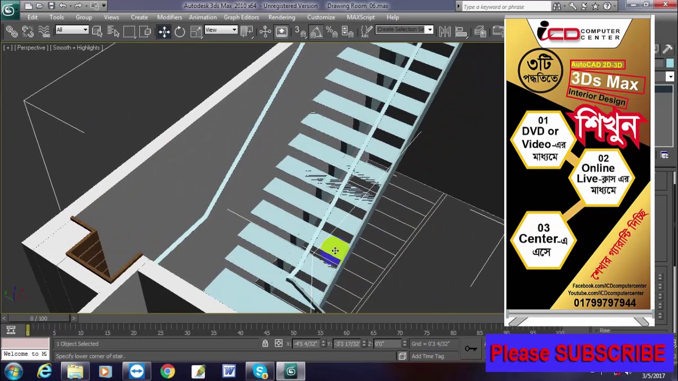Open the Graph Editors menu
The image size is (678, 381).
pyautogui.click(x=241, y=17)
